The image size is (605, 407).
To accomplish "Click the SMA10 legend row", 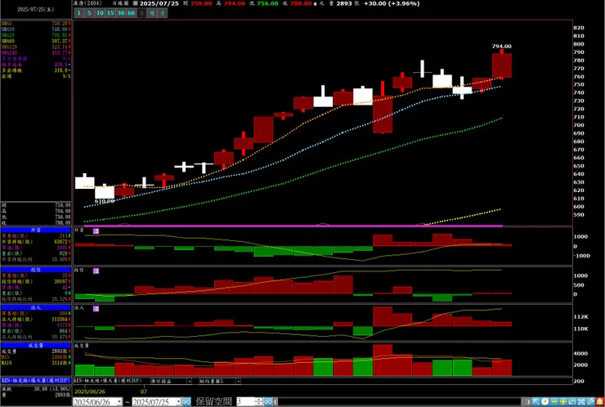I will tap(35, 29).
